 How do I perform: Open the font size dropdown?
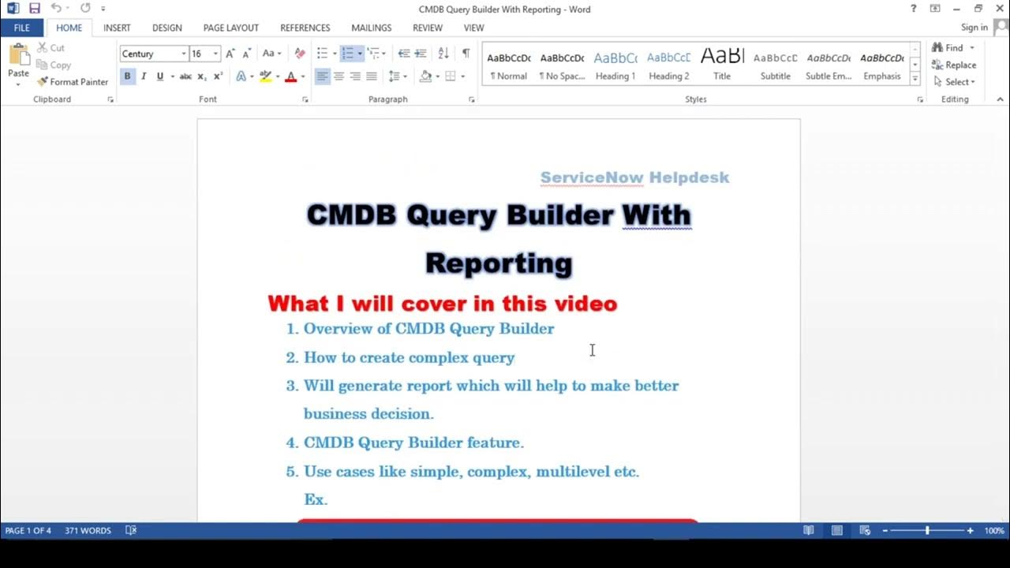coord(215,54)
